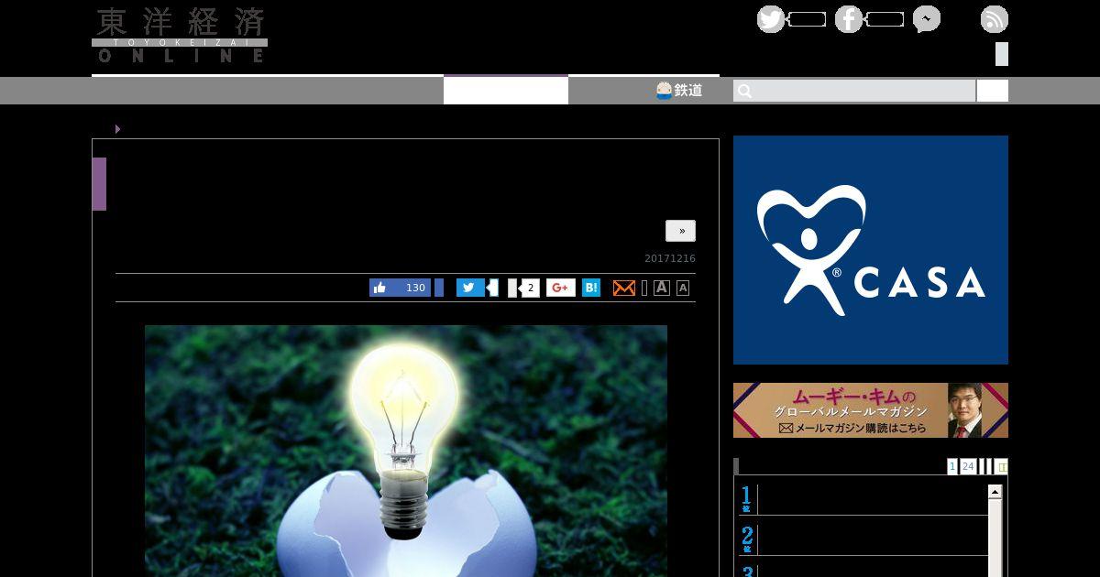Share the article via the Twitter button
The height and width of the screenshot is (577, 1100).
pyautogui.click(x=470, y=288)
